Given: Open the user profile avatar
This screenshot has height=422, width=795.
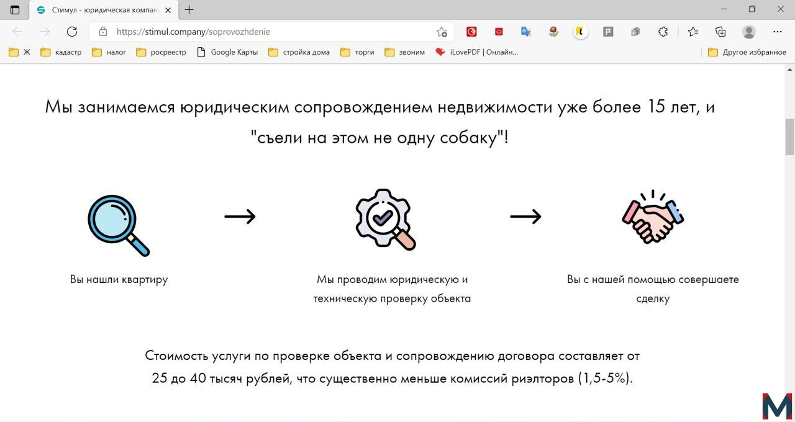Looking at the screenshot, I should pyautogui.click(x=749, y=32).
